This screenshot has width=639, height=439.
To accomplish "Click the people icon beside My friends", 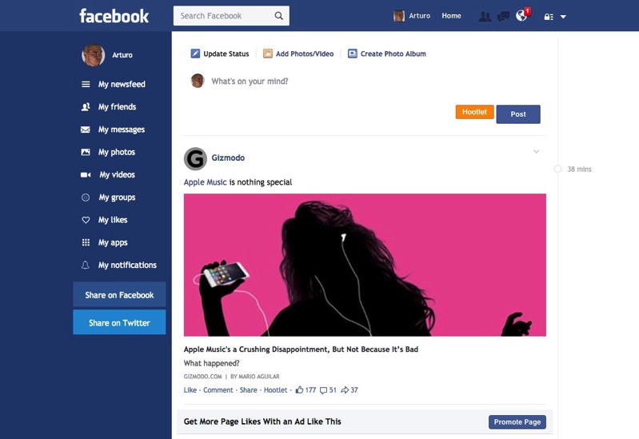I will point(86,107).
